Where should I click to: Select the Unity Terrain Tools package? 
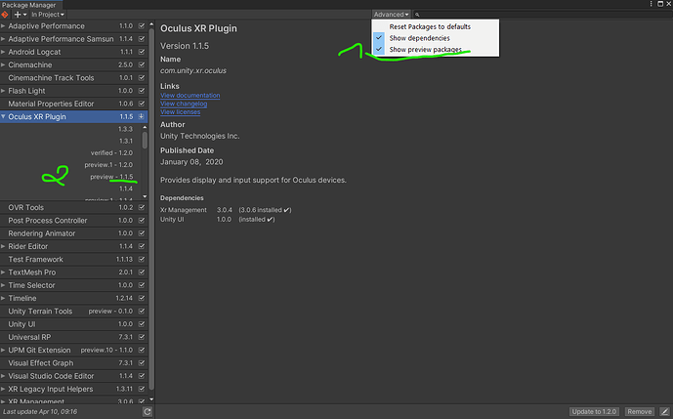[74, 312]
